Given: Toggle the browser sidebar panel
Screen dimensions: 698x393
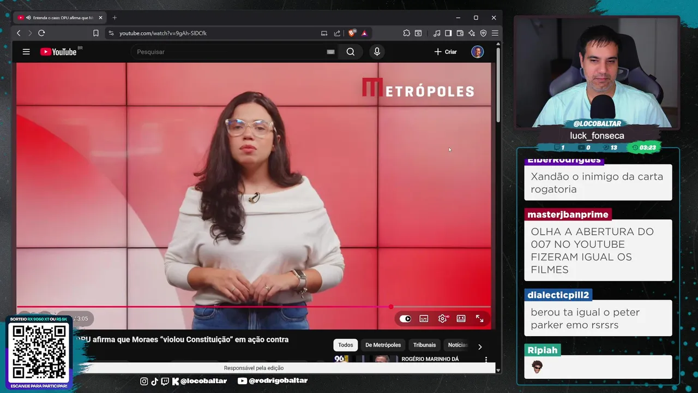Looking at the screenshot, I should tap(448, 33).
